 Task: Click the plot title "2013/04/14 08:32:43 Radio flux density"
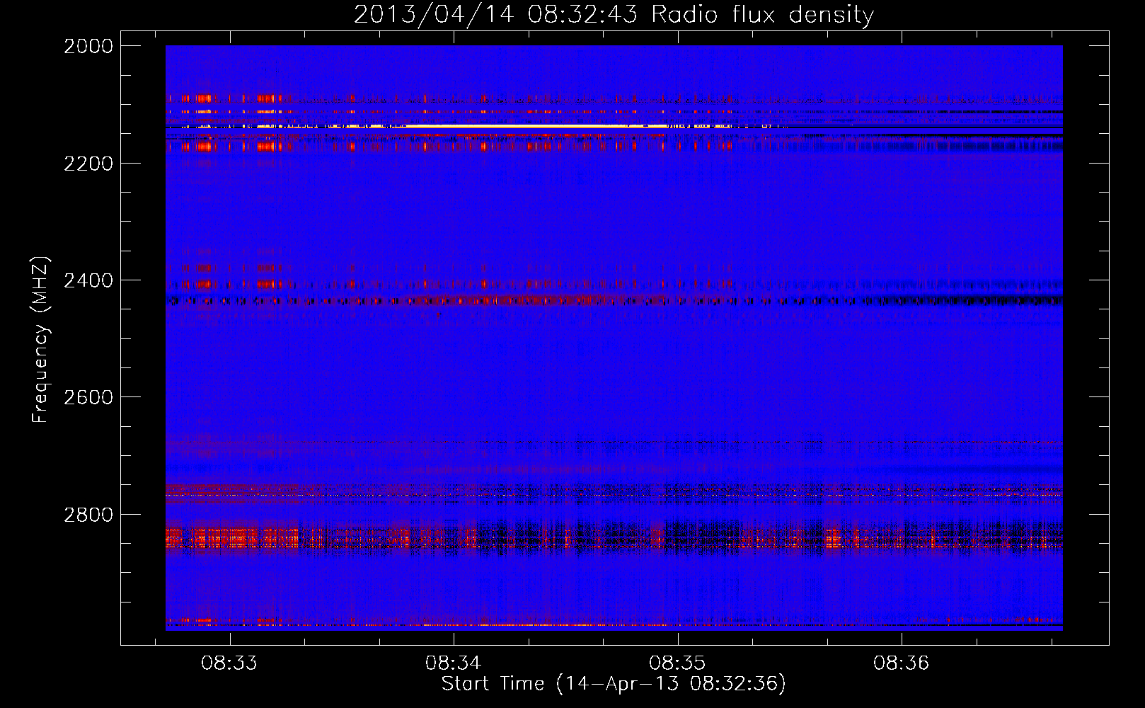[x=614, y=14]
